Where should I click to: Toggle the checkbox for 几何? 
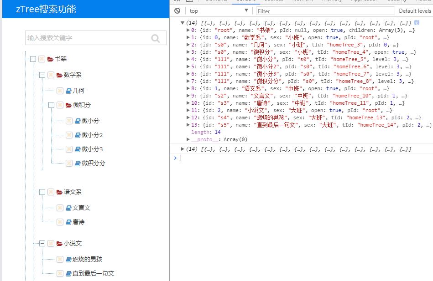(x=60, y=91)
